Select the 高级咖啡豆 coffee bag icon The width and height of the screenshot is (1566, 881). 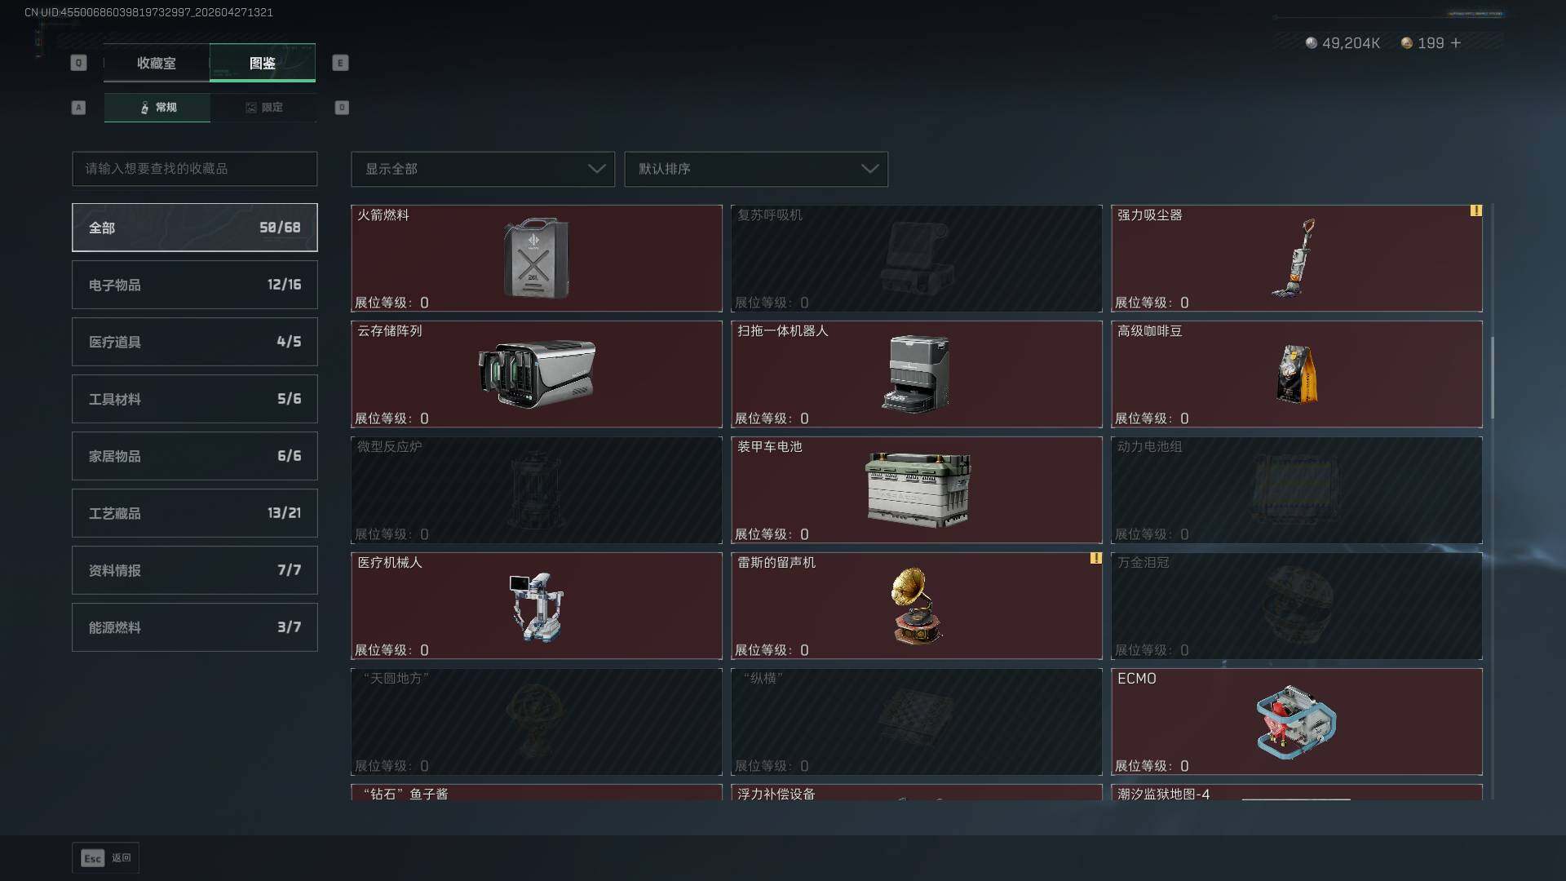(1296, 374)
